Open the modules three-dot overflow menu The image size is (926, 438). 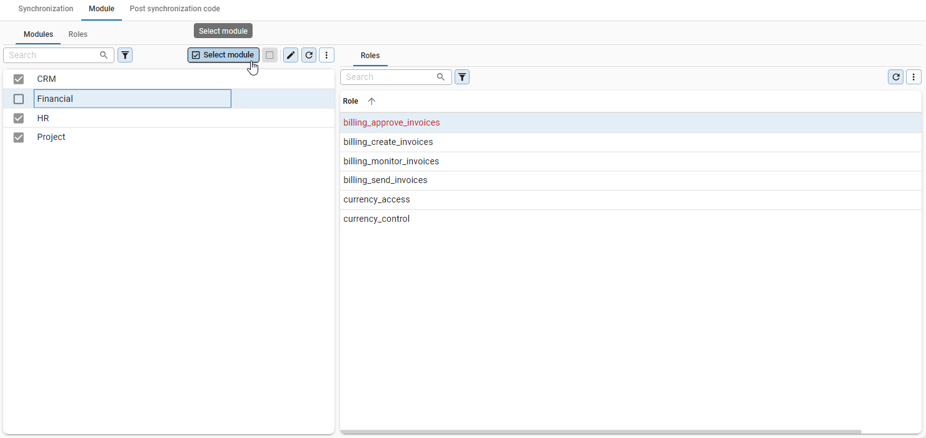click(x=326, y=55)
